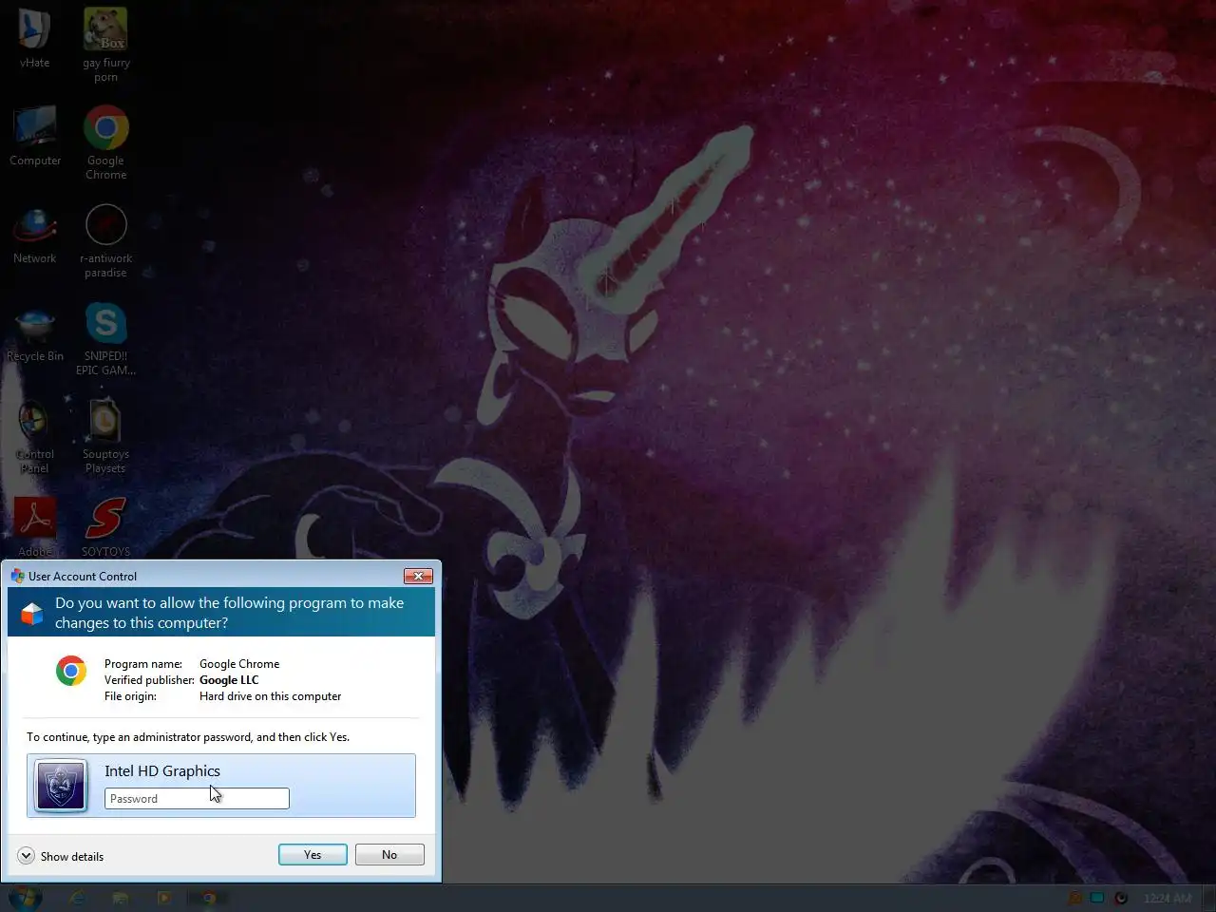
Task: Select the Control Panel desktop icon
Action: (x=34, y=437)
